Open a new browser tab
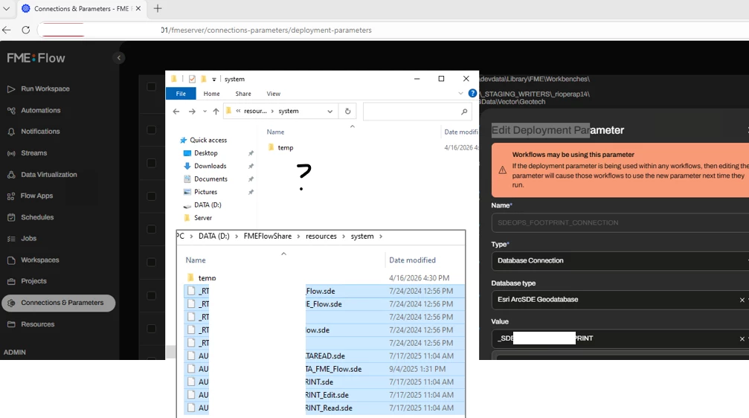749x418 pixels. pyautogui.click(x=158, y=8)
